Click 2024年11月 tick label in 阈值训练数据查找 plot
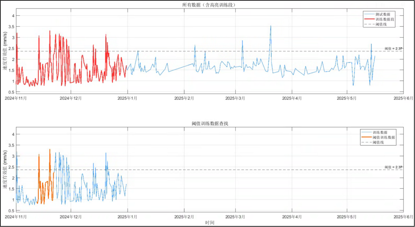The image size is (415, 227). (x=16, y=216)
